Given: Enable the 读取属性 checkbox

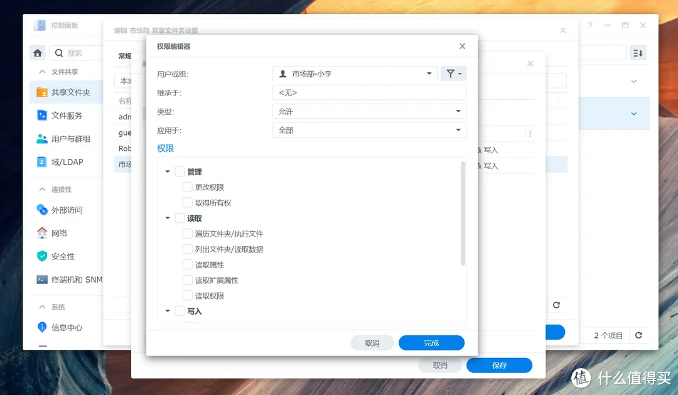Looking at the screenshot, I should [187, 264].
